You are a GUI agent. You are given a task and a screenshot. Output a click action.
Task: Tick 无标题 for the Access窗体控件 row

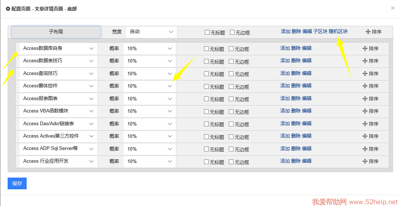click(x=207, y=86)
